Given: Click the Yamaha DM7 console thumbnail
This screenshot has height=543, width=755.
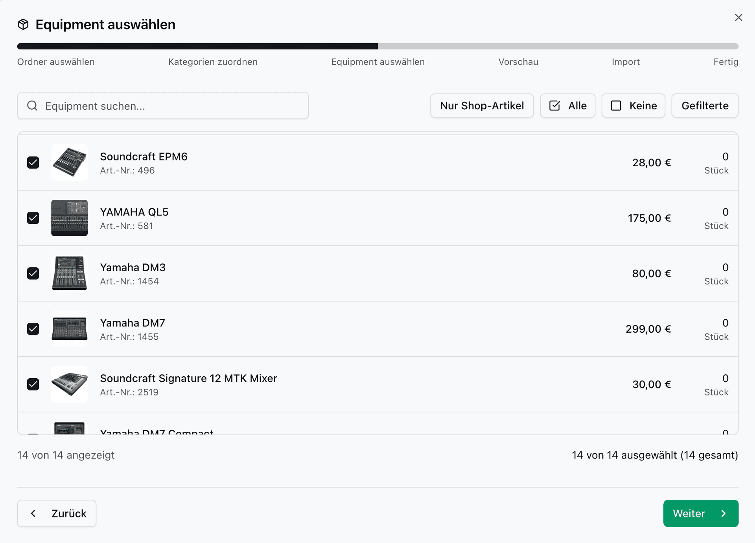Looking at the screenshot, I should pos(70,329).
